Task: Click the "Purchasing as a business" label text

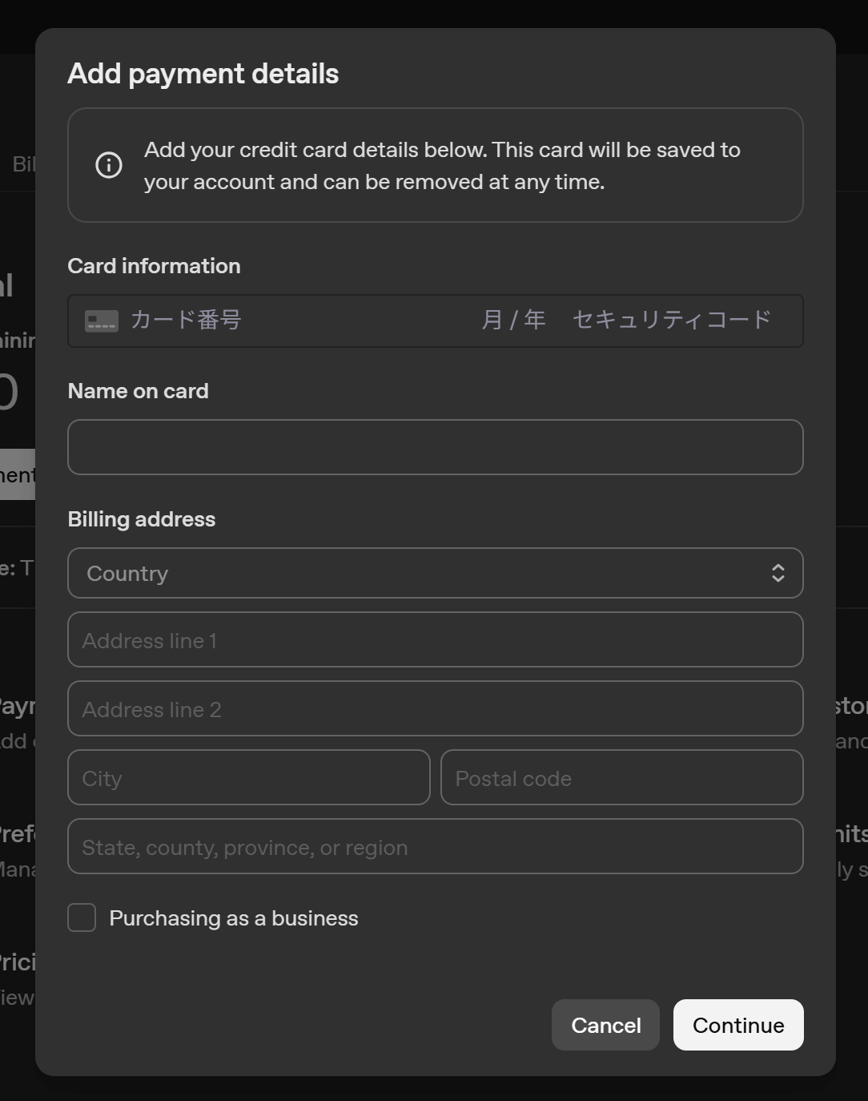Action: pos(233,918)
